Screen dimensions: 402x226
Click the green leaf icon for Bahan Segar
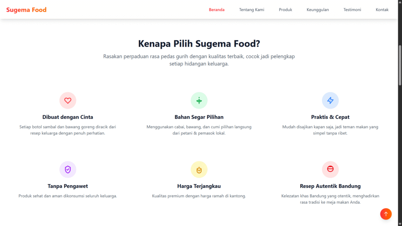199,100
